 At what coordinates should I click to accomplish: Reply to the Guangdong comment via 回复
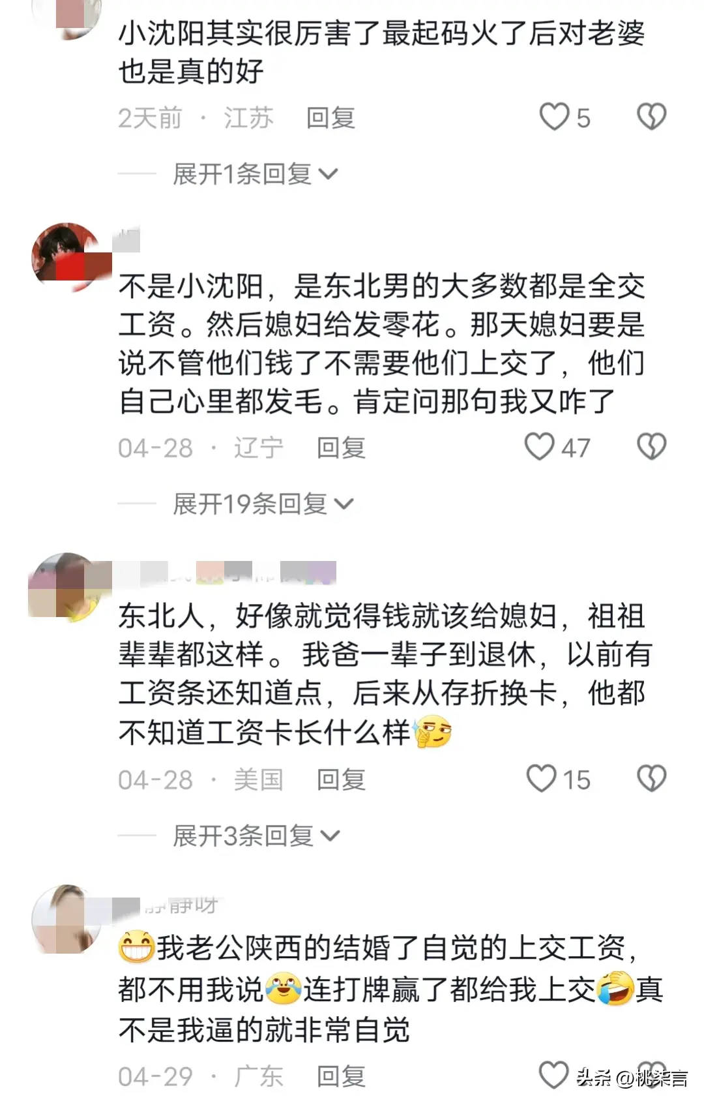coord(341,1076)
